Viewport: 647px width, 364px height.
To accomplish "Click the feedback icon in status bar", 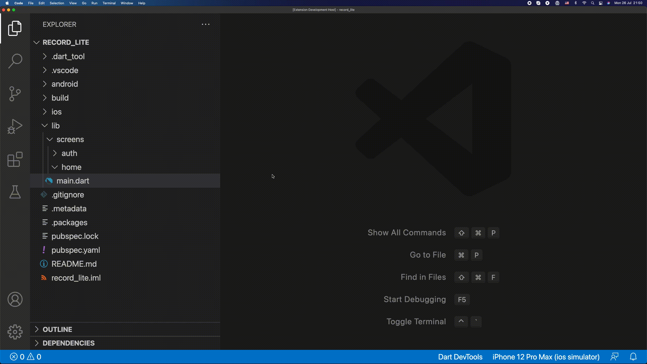I will pos(614,357).
